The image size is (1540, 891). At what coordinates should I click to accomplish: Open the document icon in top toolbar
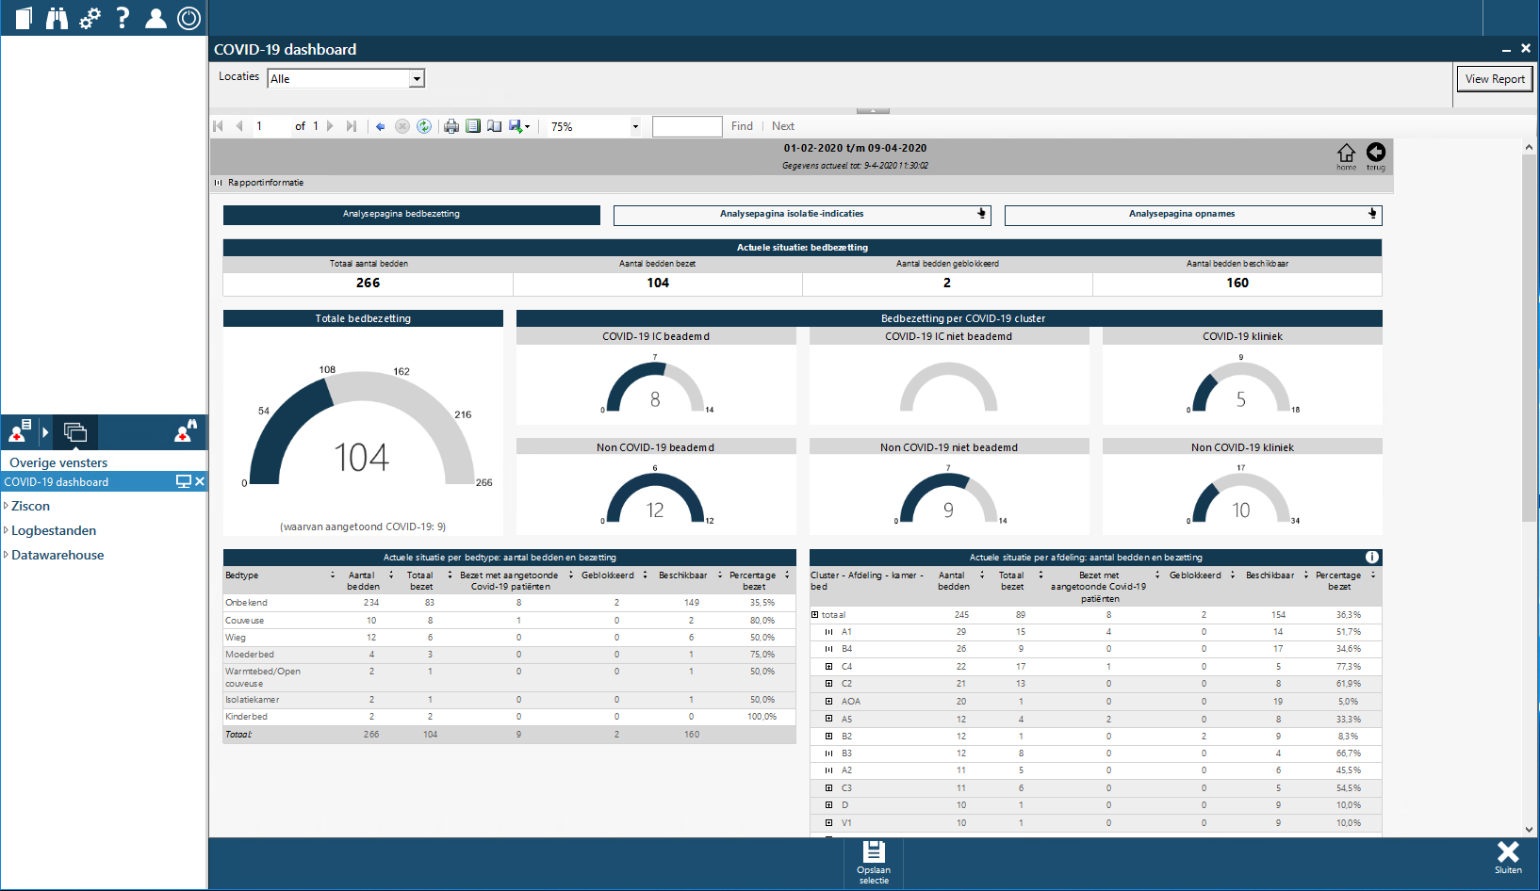pyautogui.click(x=25, y=18)
